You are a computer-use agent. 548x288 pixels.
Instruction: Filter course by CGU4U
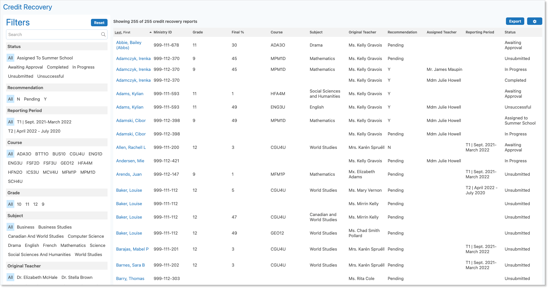[x=77, y=154]
